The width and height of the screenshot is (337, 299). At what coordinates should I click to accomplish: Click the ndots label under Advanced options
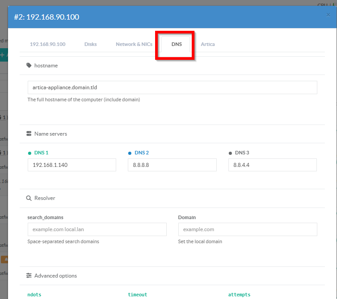(x=34, y=295)
